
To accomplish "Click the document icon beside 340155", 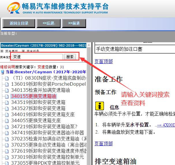I will point(7,96).
